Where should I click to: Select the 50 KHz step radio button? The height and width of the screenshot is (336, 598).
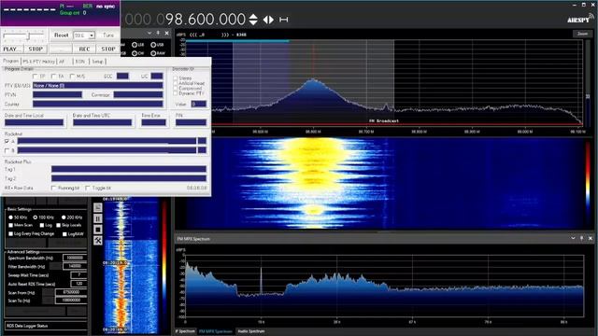tap(11, 217)
